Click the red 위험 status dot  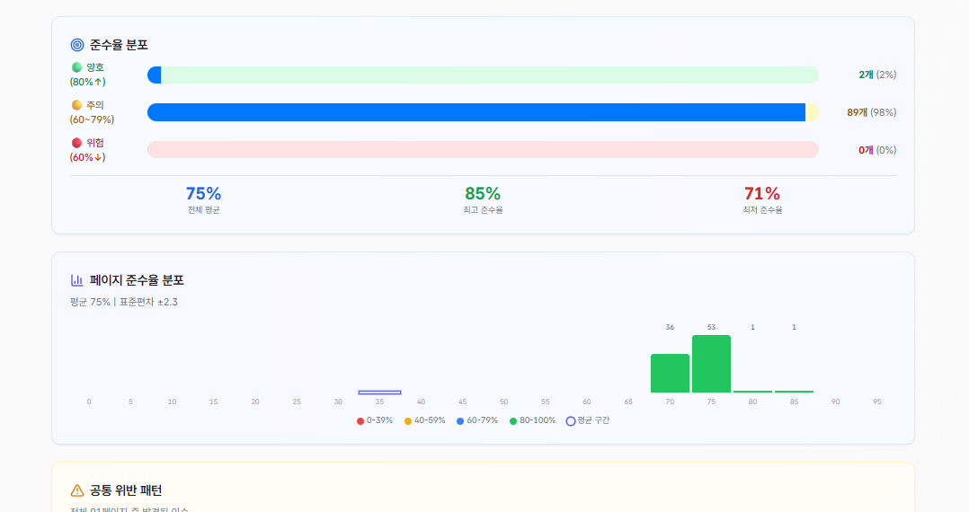pos(76,143)
